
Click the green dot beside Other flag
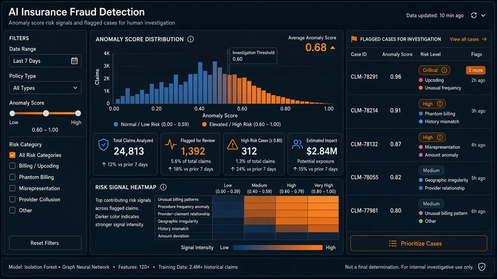tap(421, 221)
